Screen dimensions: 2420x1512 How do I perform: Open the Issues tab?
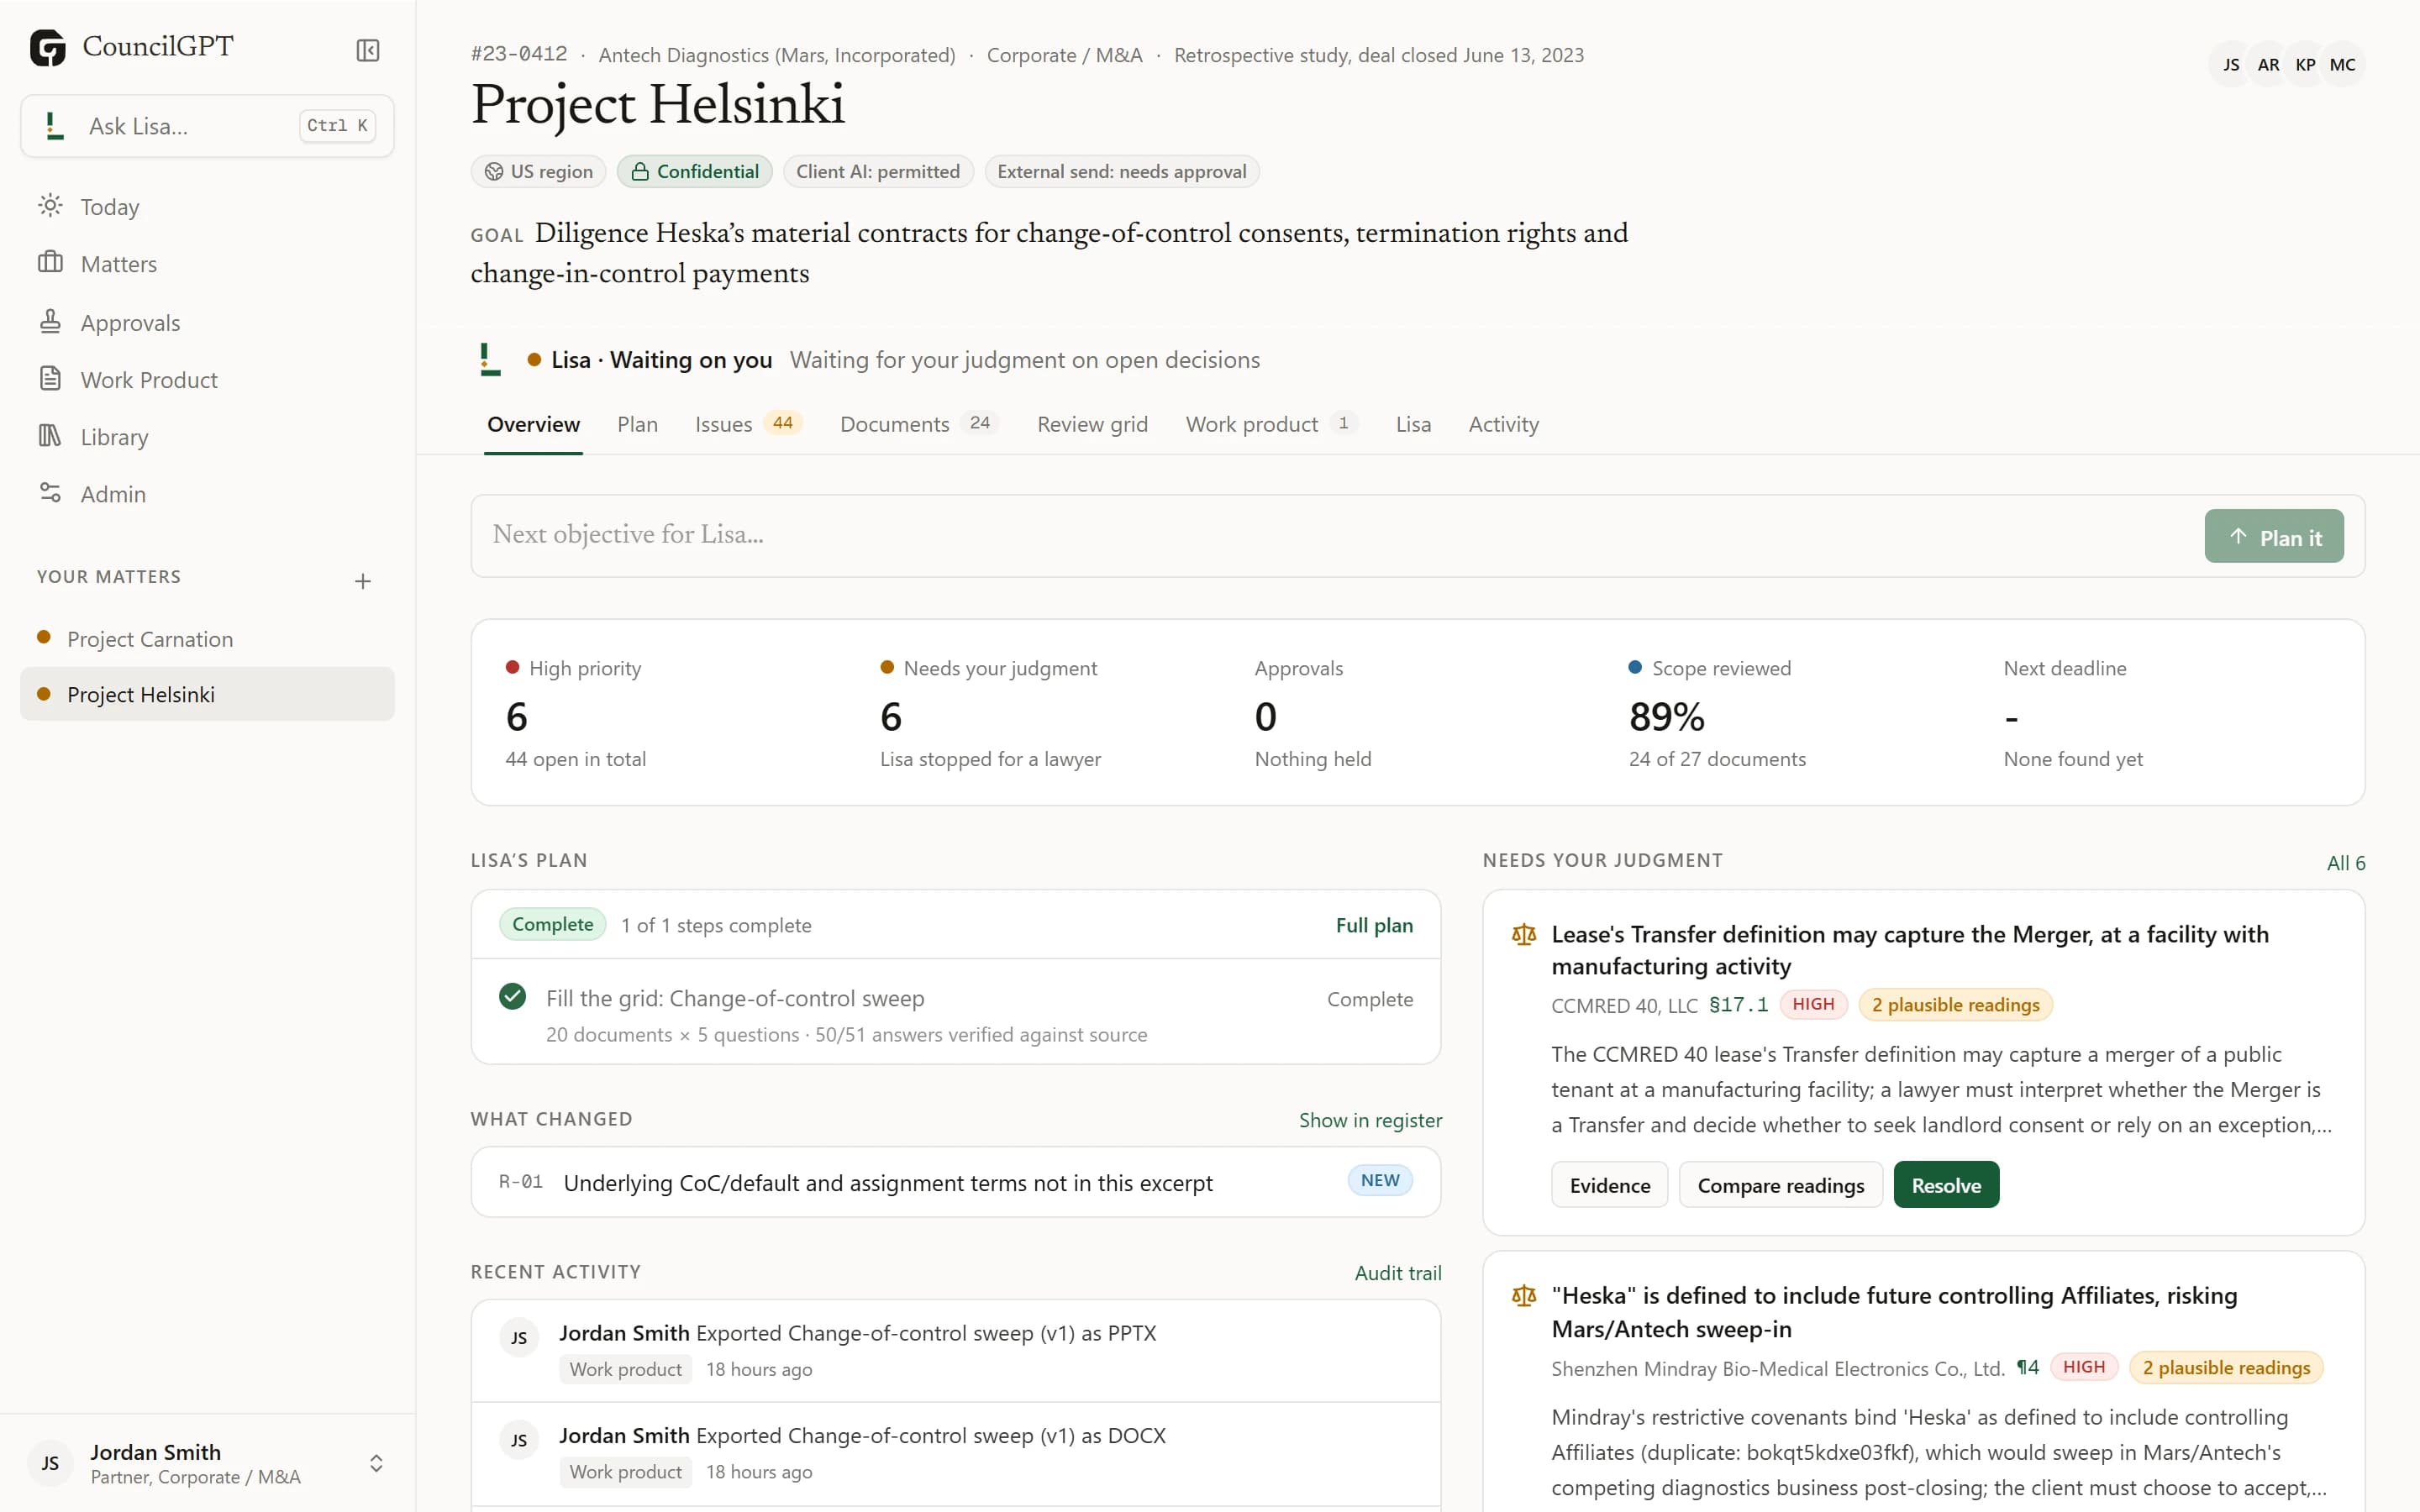pos(748,424)
